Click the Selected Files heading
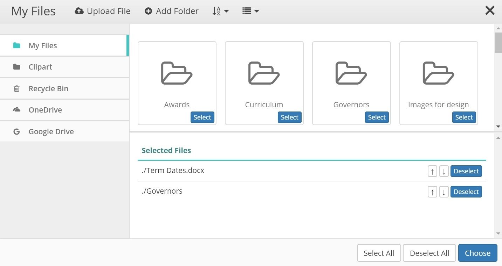The image size is (502, 266). pyautogui.click(x=166, y=150)
